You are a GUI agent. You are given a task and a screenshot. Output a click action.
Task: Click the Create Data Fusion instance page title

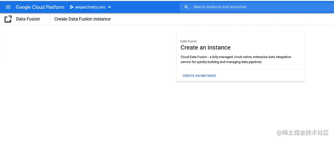83,19
